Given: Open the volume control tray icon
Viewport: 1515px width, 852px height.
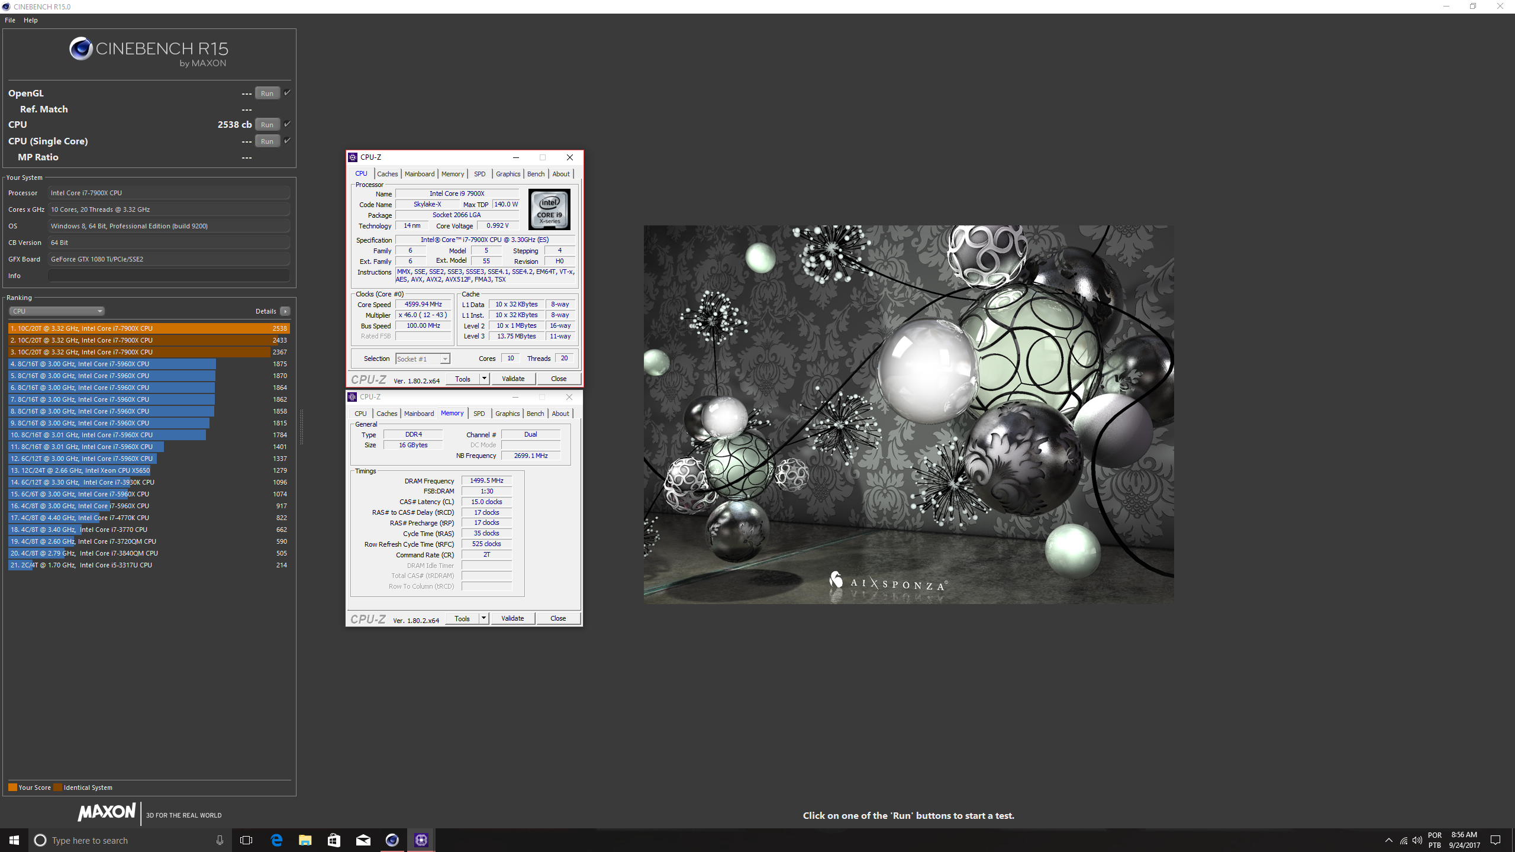Looking at the screenshot, I should point(1417,840).
